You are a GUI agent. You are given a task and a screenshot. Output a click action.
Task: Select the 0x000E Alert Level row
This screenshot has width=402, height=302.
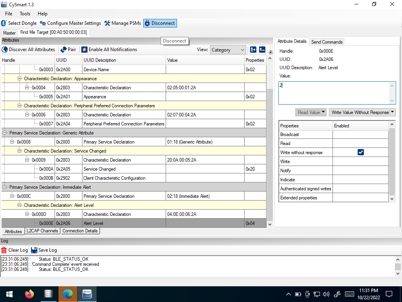coord(134,223)
